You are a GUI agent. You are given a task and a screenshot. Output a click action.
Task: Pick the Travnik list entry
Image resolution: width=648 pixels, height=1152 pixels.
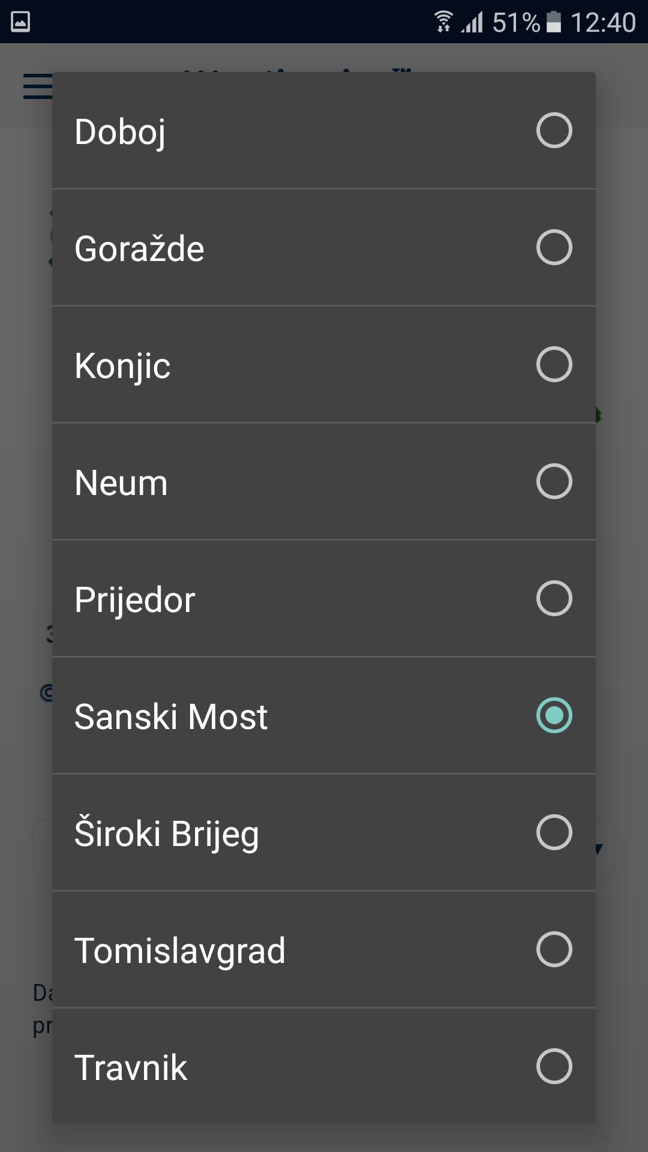pos(324,1066)
